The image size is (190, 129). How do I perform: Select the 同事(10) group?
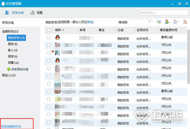click(x=13, y=63)
